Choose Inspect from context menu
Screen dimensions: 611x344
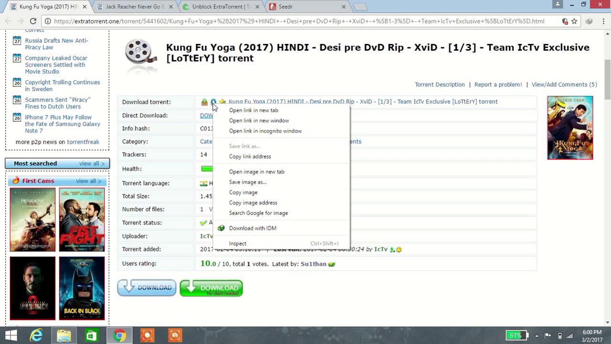point(282,244)
